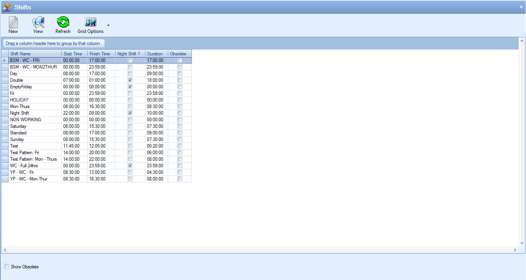Image resolution: width=526 pixels, height=280 pixels.
Task: Click the Shifts window title icon
Action: [7, 7]
